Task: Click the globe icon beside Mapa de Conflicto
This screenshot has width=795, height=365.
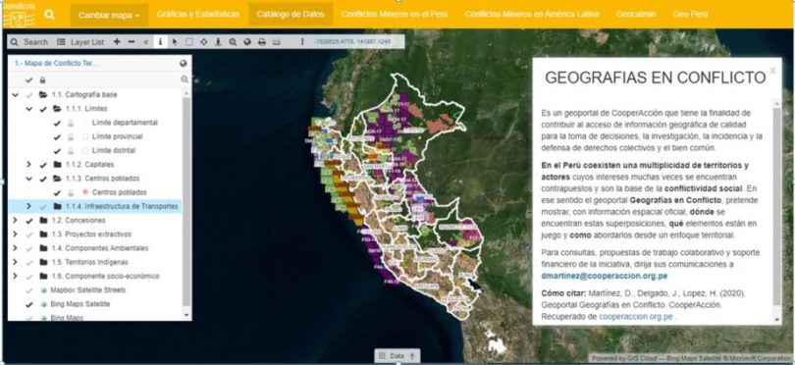Action: 184,64
